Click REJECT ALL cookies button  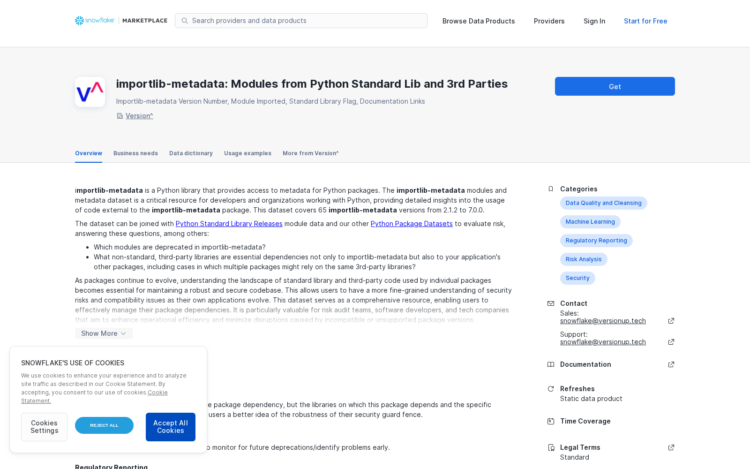[104, 425]
